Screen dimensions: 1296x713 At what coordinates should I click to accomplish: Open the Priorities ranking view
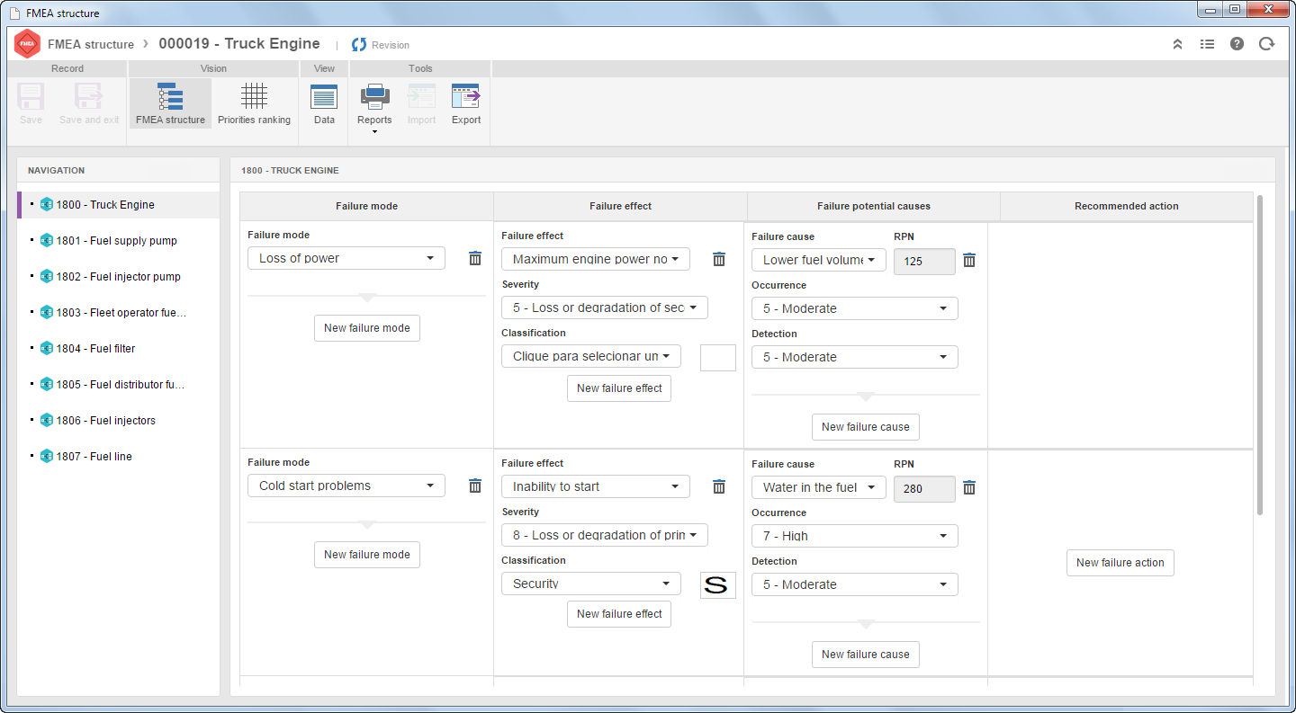click(x=254, y=103)
